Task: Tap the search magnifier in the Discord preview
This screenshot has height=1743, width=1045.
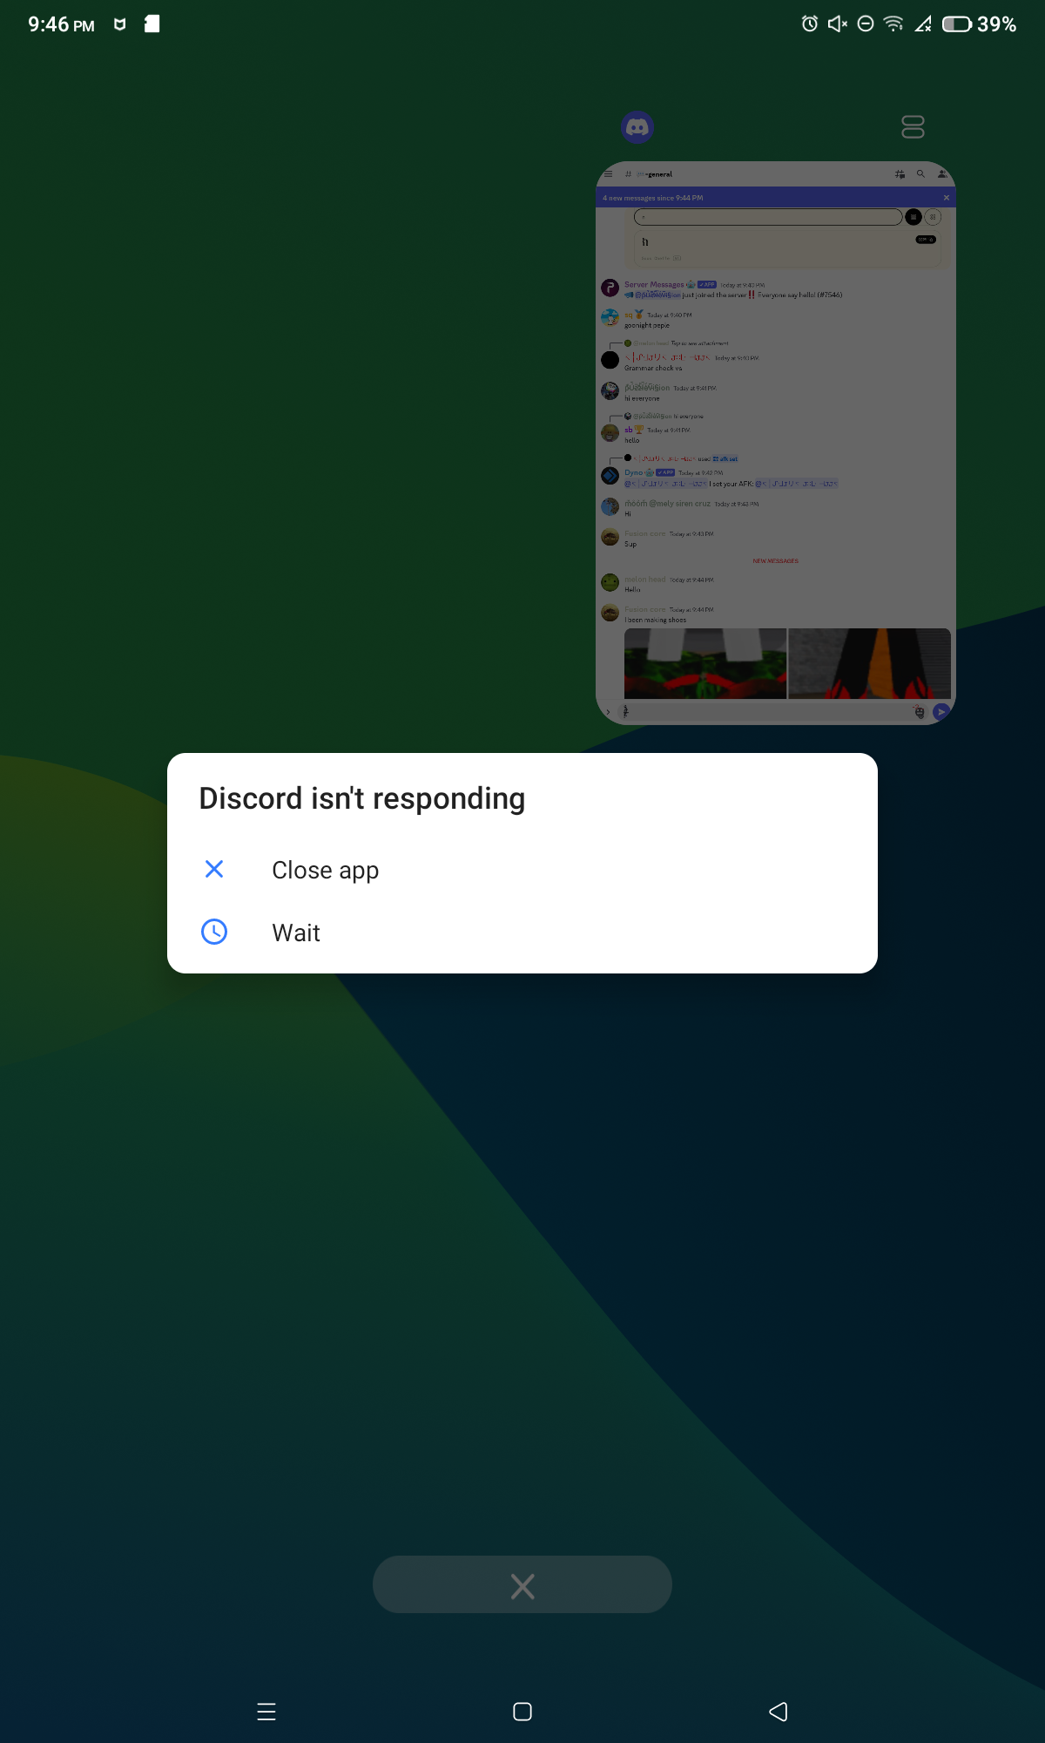Action: (x=920, y=174)
